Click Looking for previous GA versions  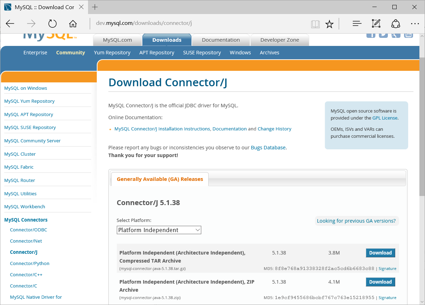356,221
